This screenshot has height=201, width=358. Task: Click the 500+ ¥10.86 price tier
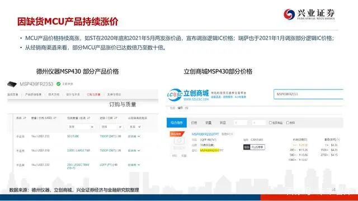click(299, 155)
